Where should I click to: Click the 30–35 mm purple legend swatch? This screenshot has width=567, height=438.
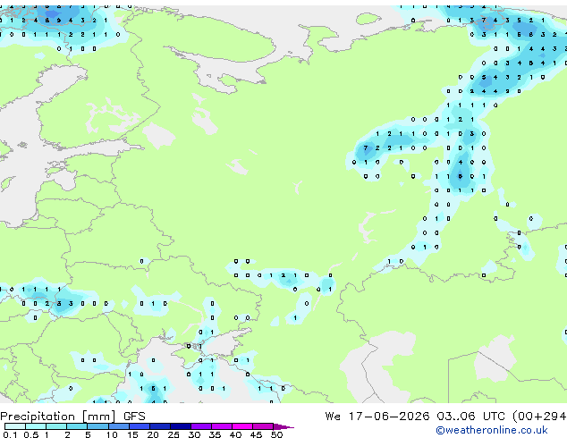pyautogui.click(x=200, y=426)
